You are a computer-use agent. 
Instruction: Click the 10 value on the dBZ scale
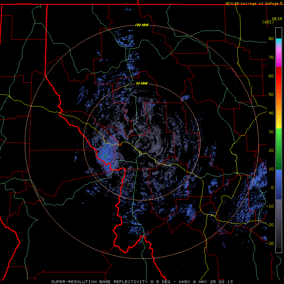click(x=271, y=169)
